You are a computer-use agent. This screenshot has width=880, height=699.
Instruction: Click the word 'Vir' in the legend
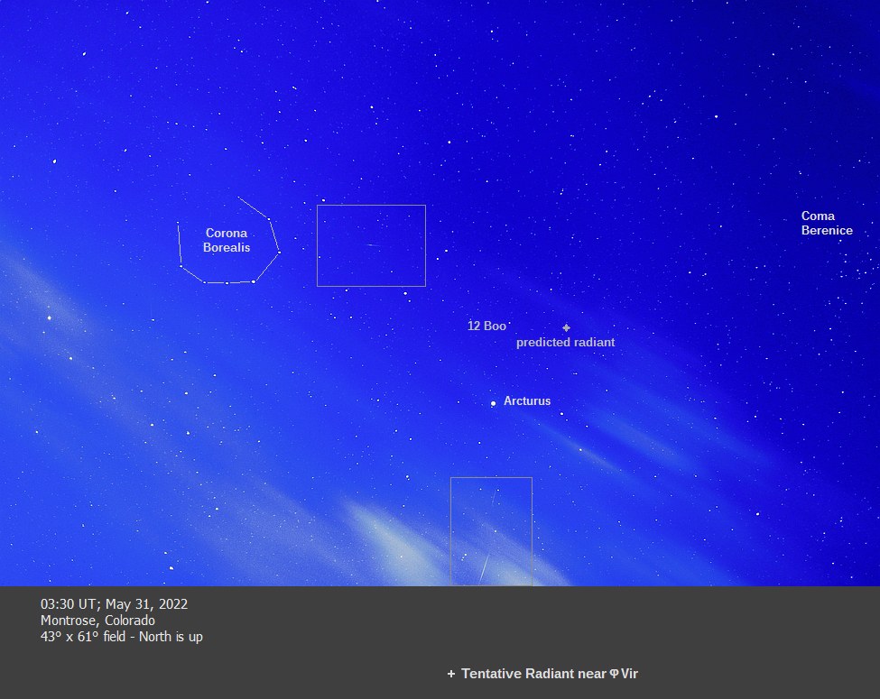click(629, 674)
